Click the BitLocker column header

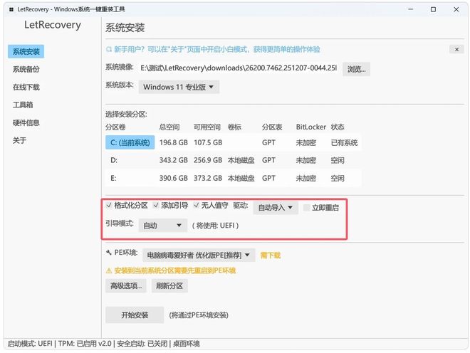tap(310, 127)
